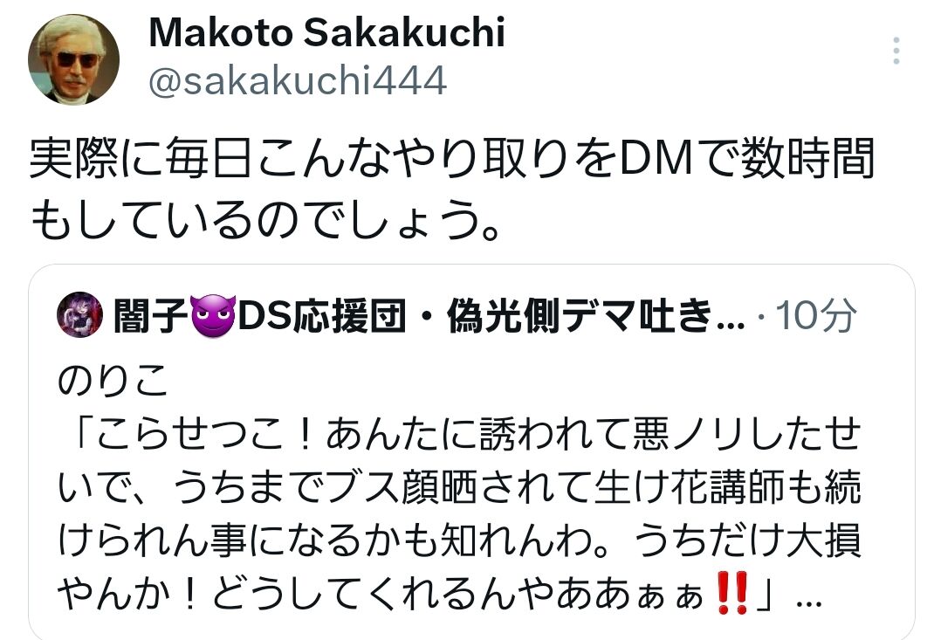Expand the trailing ellipsis ending the quoted text
The width and height of the screenshot is (927, 640).
[809, 602]
